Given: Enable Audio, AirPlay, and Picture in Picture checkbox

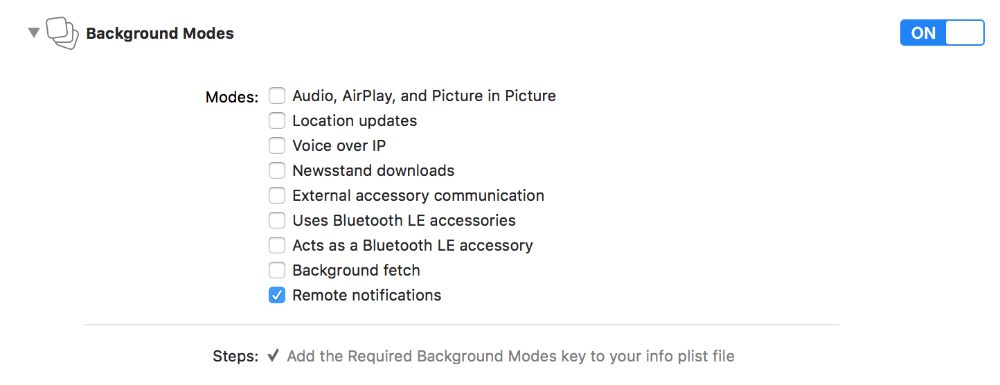Looking at the screenshot, I should pos(277,96).
